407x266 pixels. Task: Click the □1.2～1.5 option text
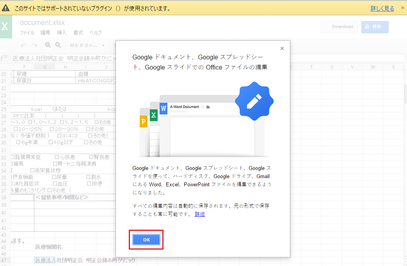(x=74, y=122)
